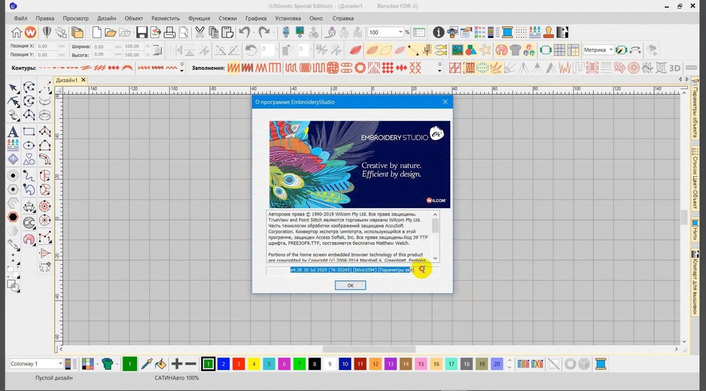Open the Colorway 1 dropdown

point(60,364)
